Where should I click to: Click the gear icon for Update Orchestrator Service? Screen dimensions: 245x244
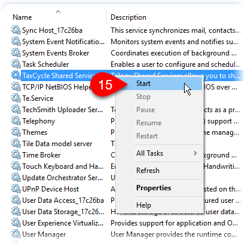pyautogui.click(x=16, y=177)
